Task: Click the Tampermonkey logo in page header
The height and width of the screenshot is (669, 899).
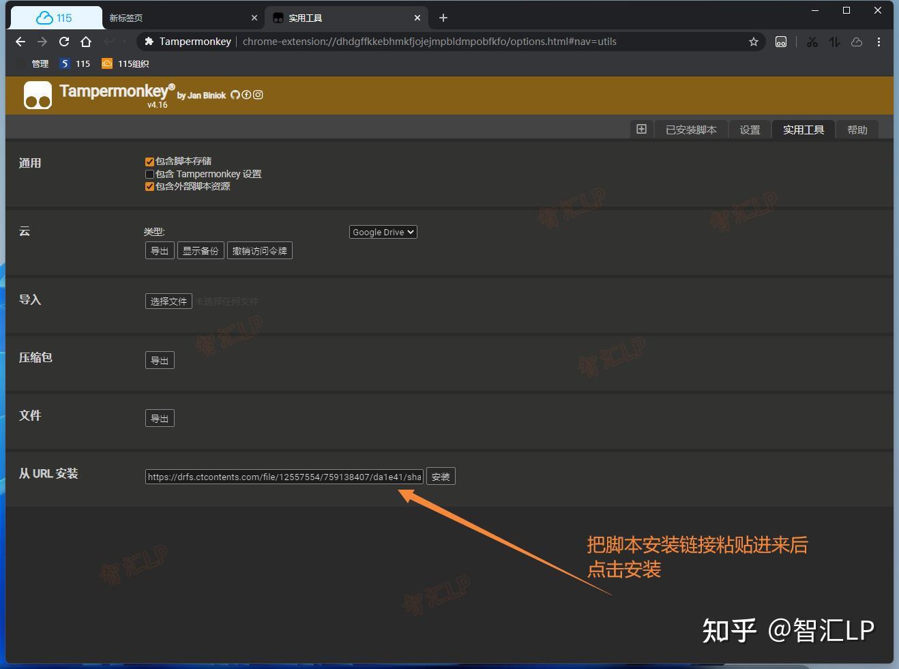Action: click(x=38, y=95)
